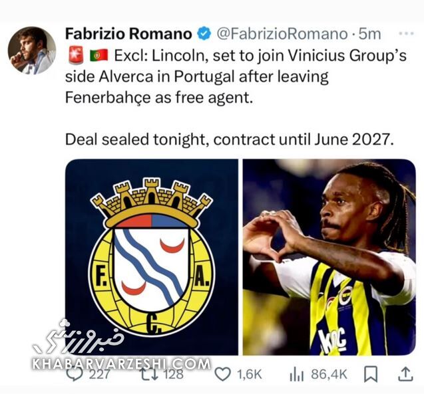424x394 pixels.
Task: Open the Fabrizio Romano display name
Action: tap(128, 34)
